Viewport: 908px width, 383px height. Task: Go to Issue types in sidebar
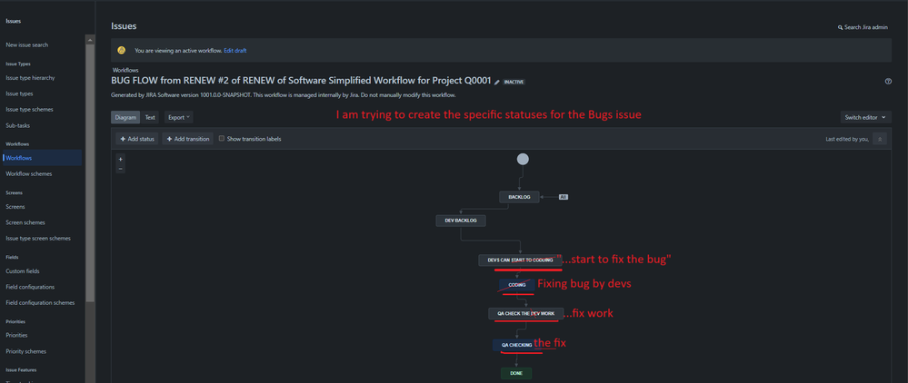[x=19, y=93]
